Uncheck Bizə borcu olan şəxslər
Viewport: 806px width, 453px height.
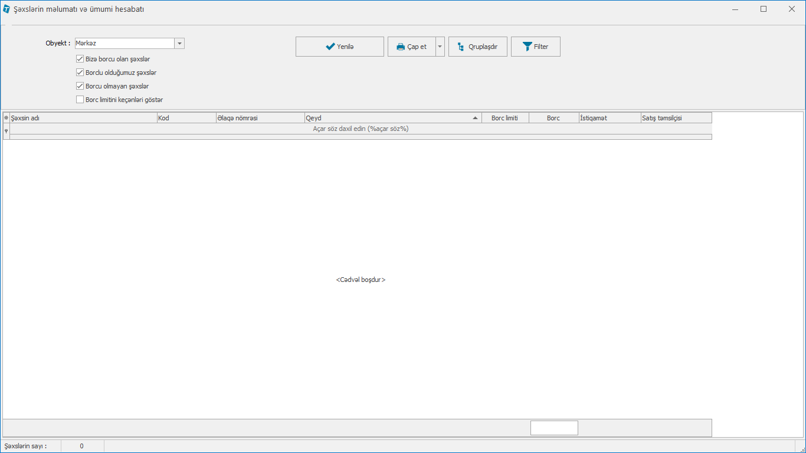point(80,59)
